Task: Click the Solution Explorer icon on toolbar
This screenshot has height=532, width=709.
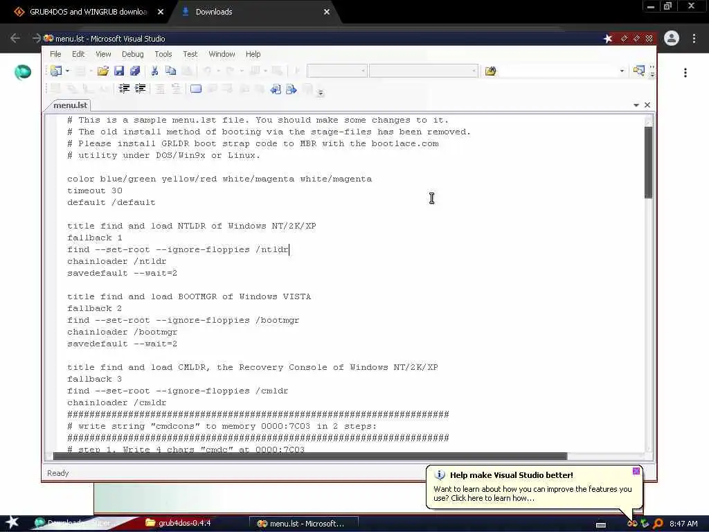Action: [638, 71]
